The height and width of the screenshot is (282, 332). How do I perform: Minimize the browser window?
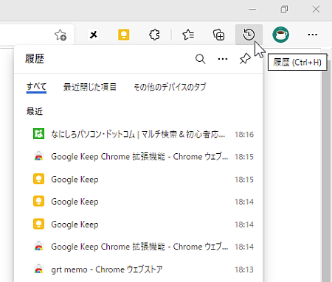click(252, 10)
